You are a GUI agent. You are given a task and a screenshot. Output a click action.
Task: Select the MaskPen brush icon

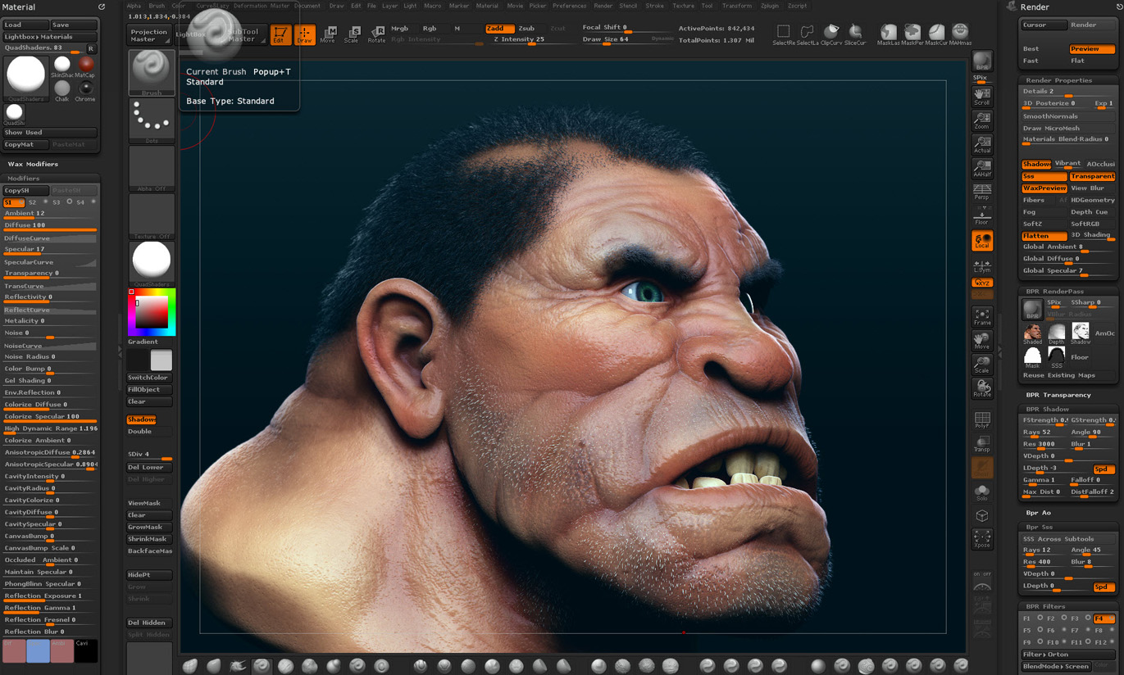click(912, 34)
